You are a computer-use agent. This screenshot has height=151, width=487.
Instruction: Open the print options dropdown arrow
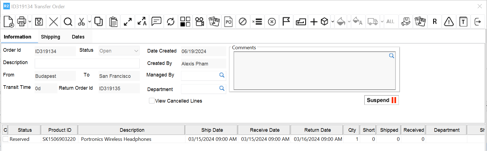[30, 21]
